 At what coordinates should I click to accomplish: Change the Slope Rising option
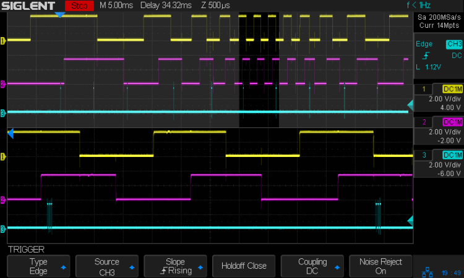coord(175,266)
